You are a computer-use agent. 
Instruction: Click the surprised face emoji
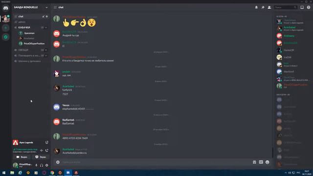pyautogui.click(x=91, y=23)
